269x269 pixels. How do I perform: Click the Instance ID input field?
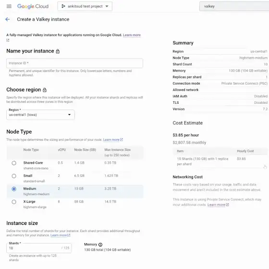(74, 63)
